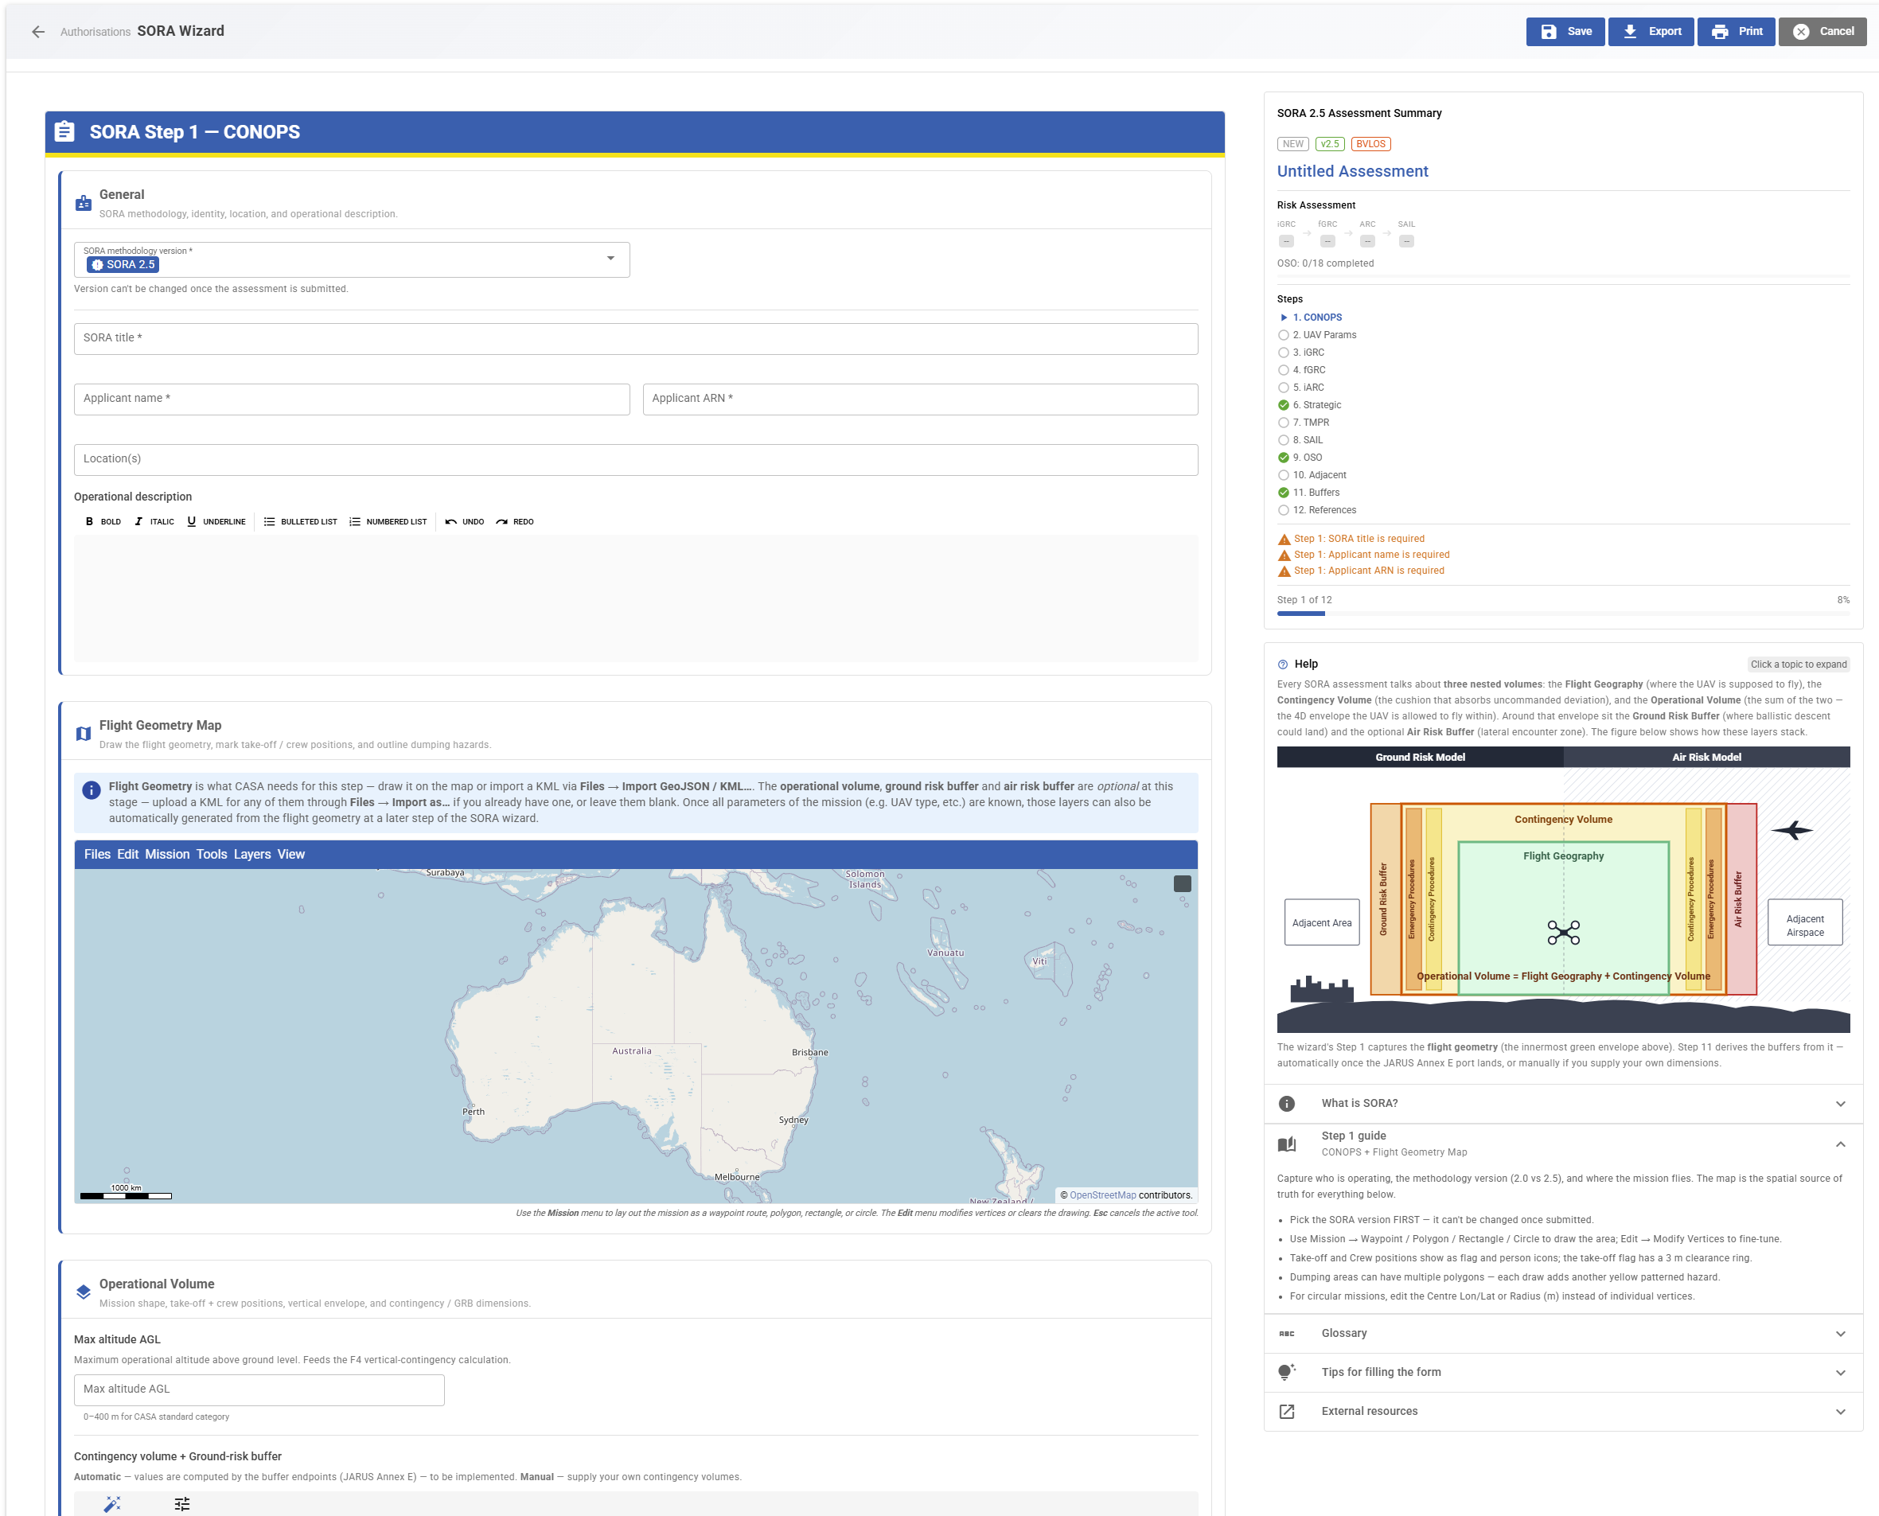Click the Help question mark icon
Viewport: 1879px width, 1516px height.
click(1283, 664)
